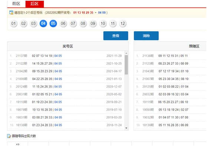Viewport: 207px width, 146px height.
Task: Click the 跟随号码出现次数 note icon
Action: point(9,136)
